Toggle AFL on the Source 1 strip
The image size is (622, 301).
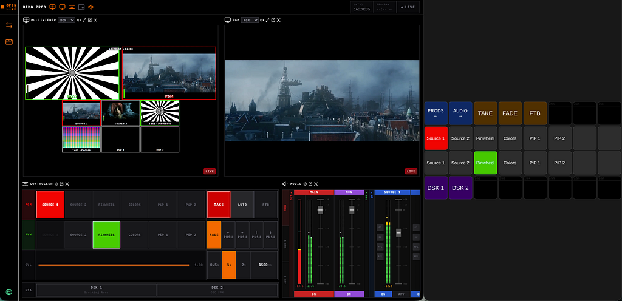click(x=380, y=257)
